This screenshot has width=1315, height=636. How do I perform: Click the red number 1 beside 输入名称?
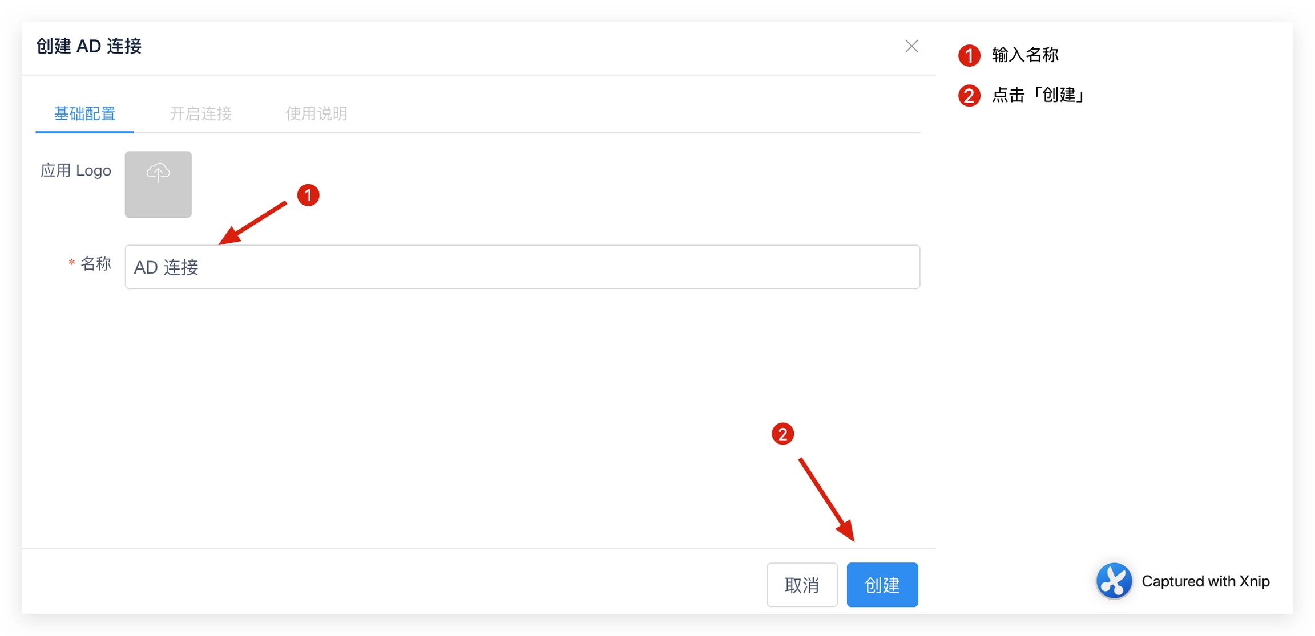click(969, 55)
